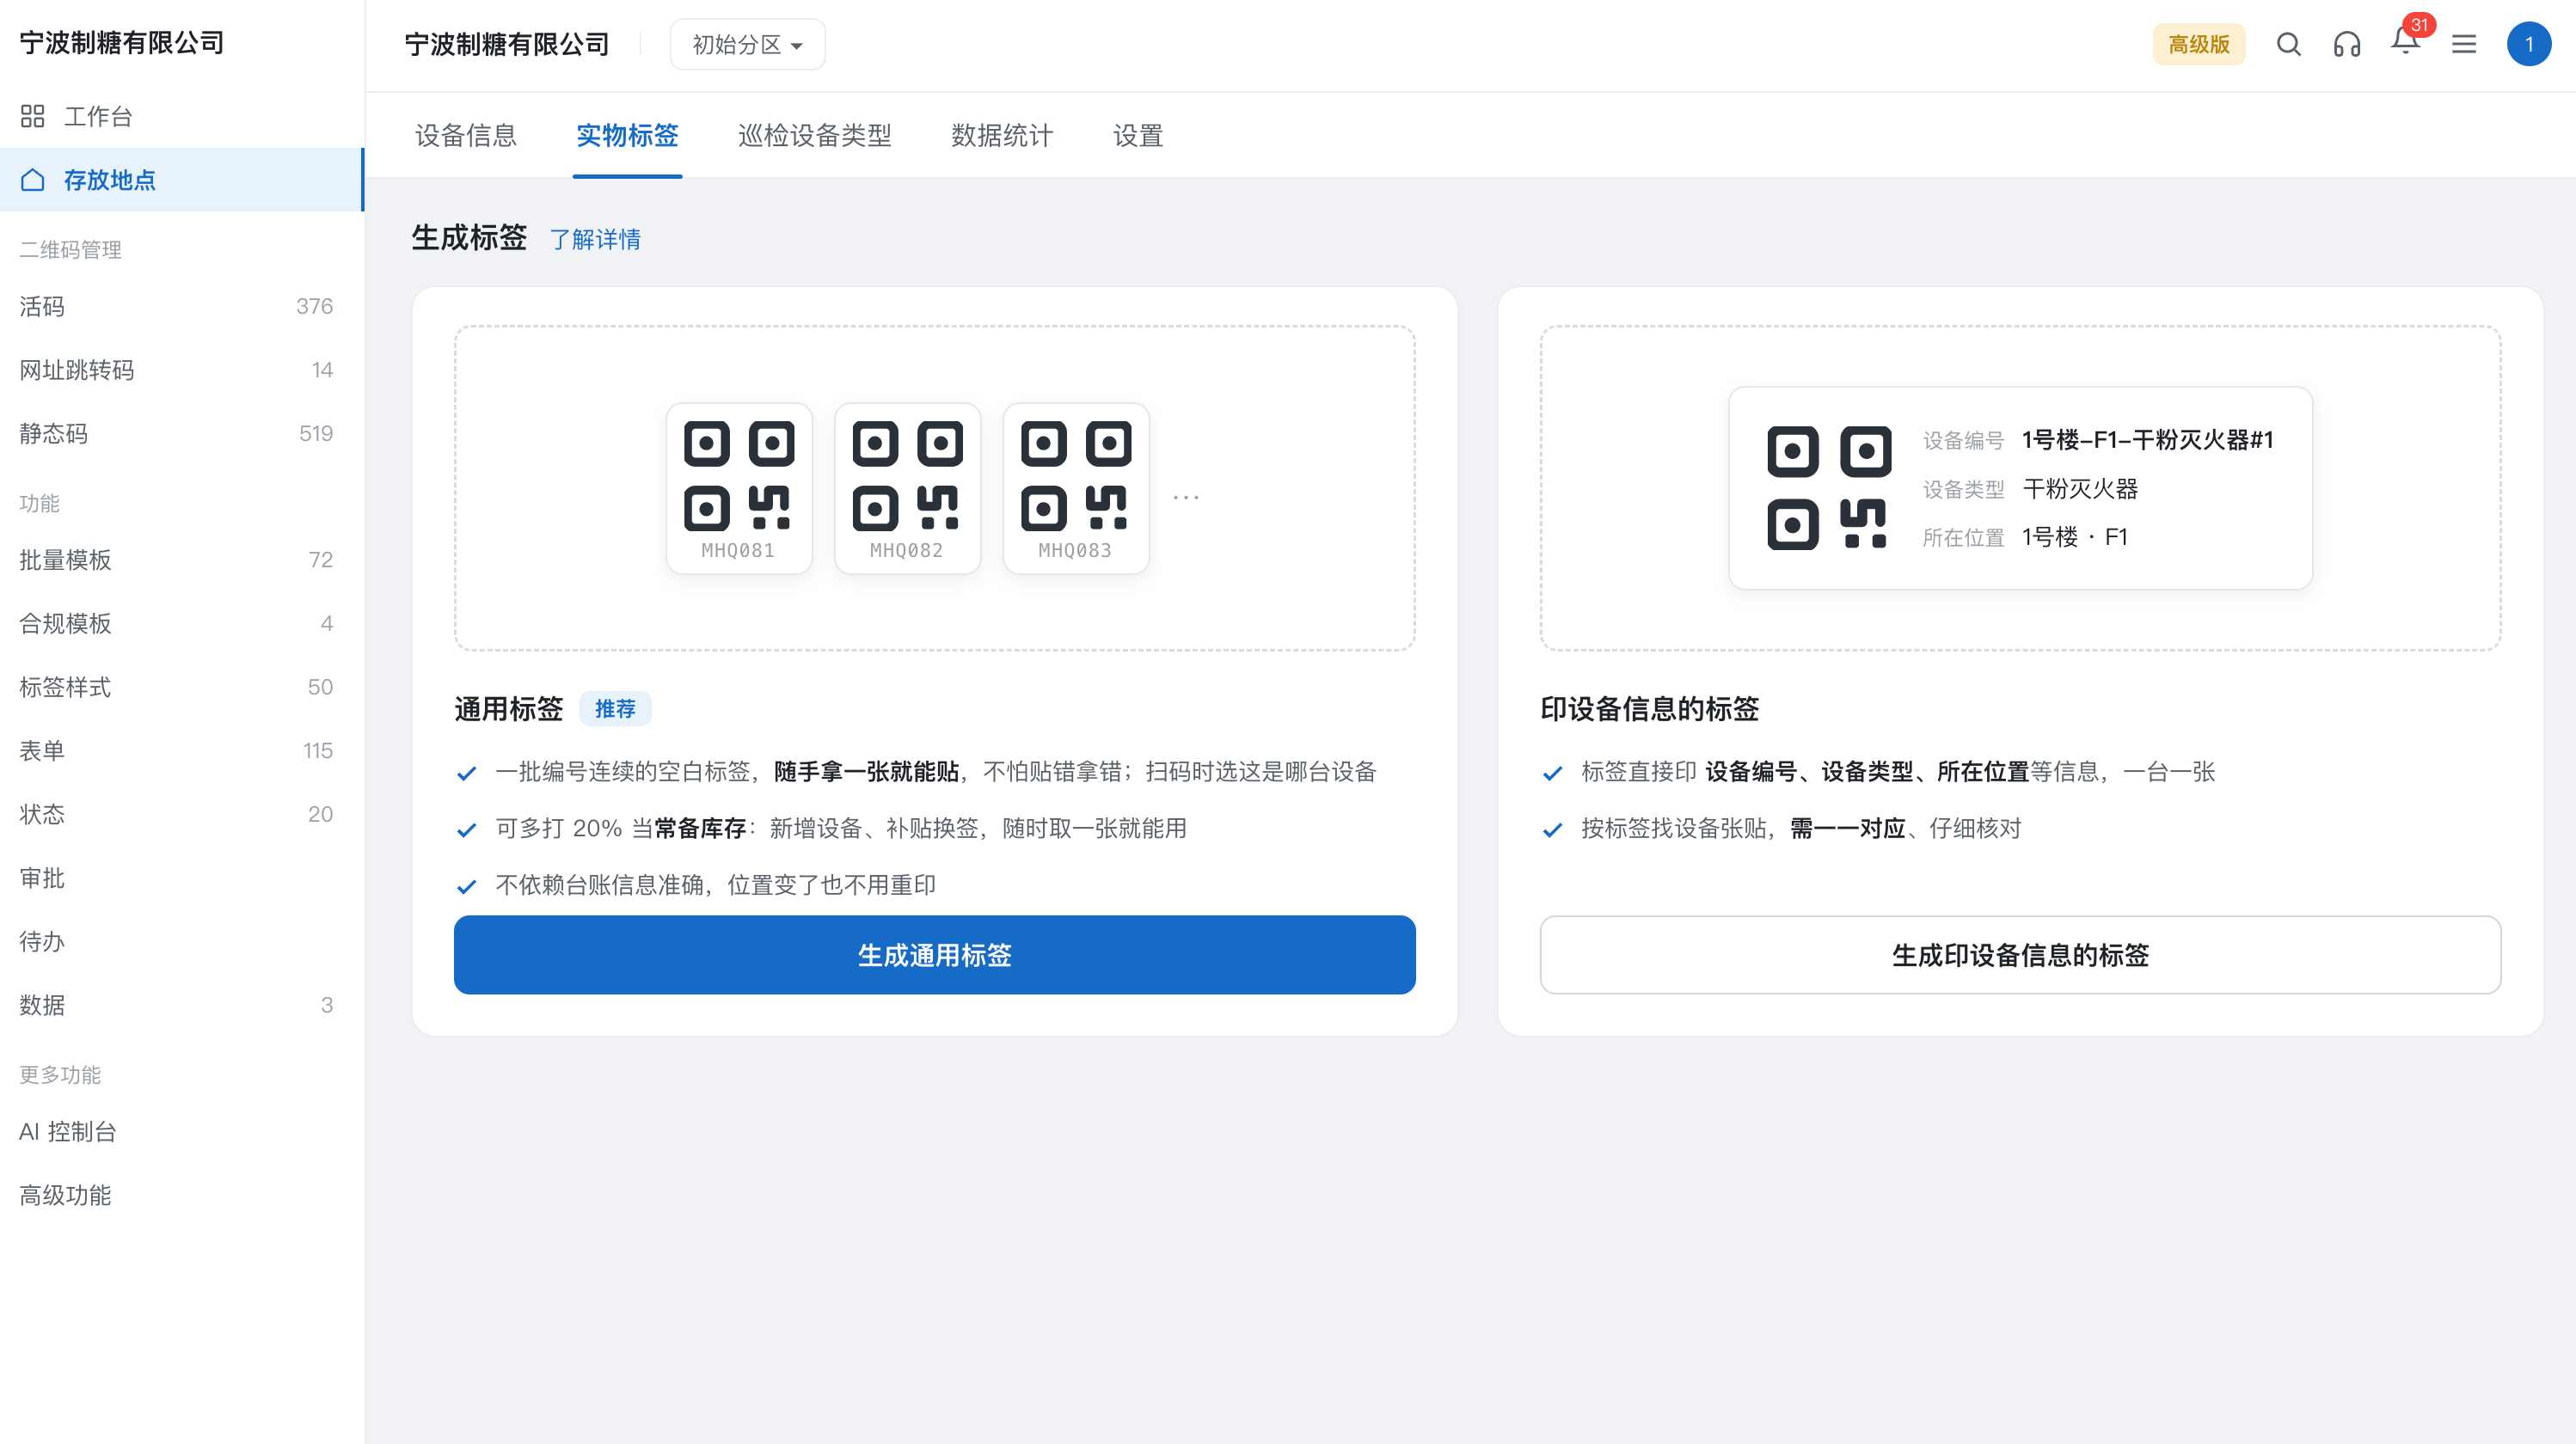
Task: Open 状态 in the sidebar
Action: click(182, 814)
